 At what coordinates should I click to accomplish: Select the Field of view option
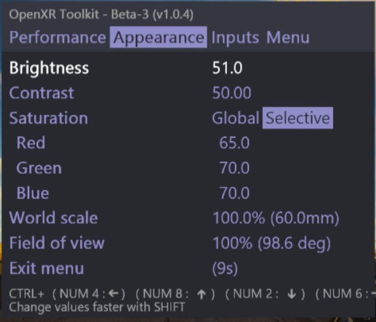pyautogui.click(x=56, y=243)
